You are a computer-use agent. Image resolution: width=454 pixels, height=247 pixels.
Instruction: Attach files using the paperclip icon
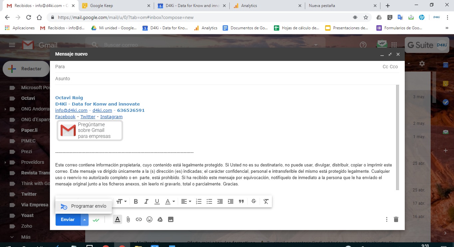128,219
